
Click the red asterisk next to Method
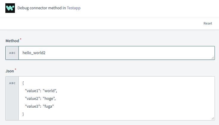21,39
